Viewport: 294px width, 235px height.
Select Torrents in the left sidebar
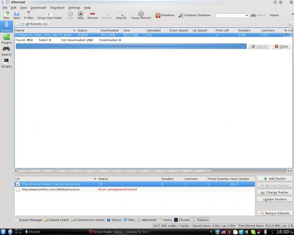[x=7, y=26]
